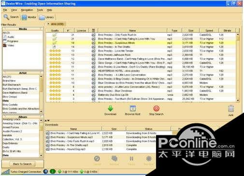Select HEARTBREAK HOTEL - elvis presley result
Screen dimensions: 244x176
pyautogui.click(x=142, y=71)
